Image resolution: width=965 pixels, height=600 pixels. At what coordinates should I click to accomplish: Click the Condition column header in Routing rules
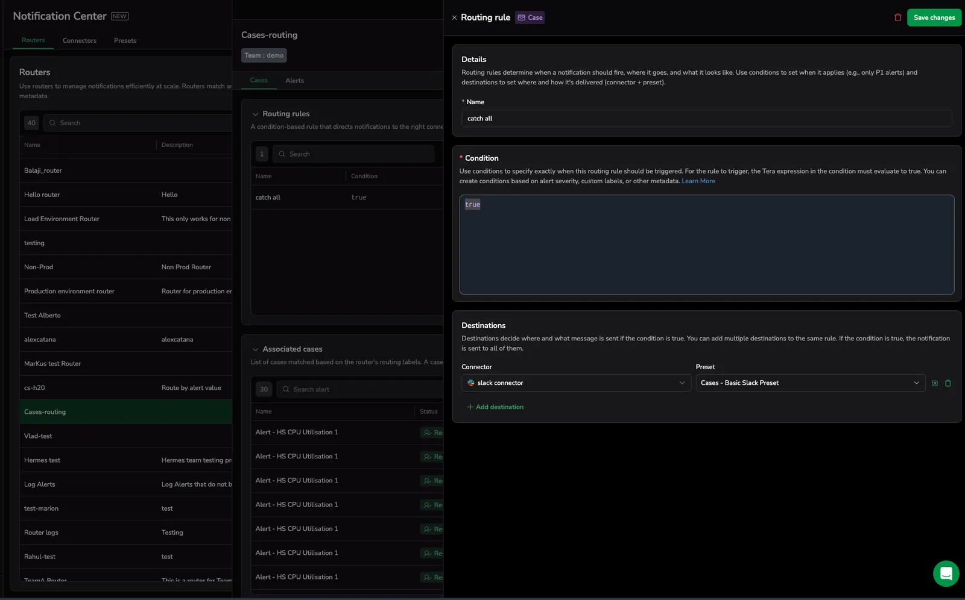[364, 177]
